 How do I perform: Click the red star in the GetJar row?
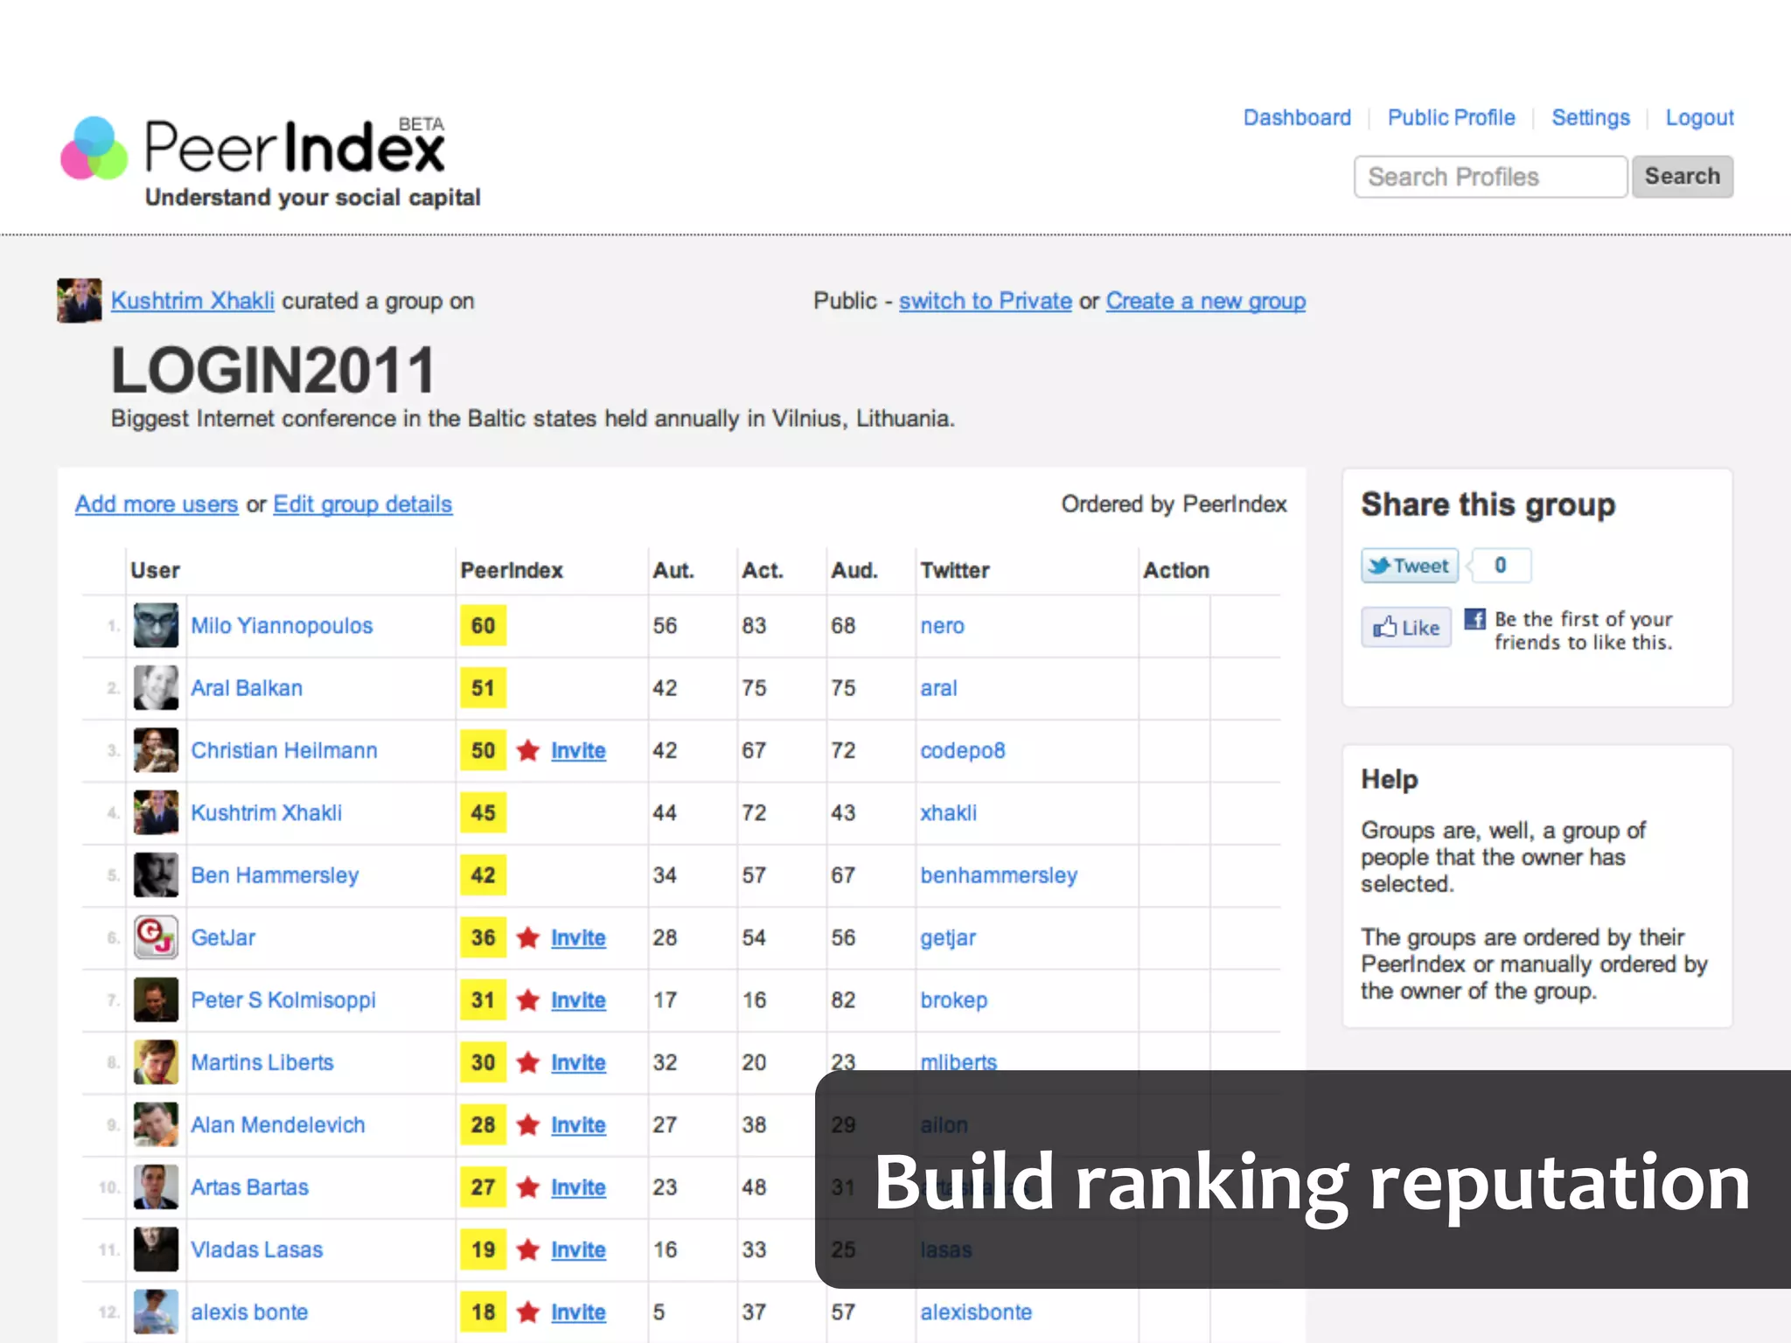528,937
